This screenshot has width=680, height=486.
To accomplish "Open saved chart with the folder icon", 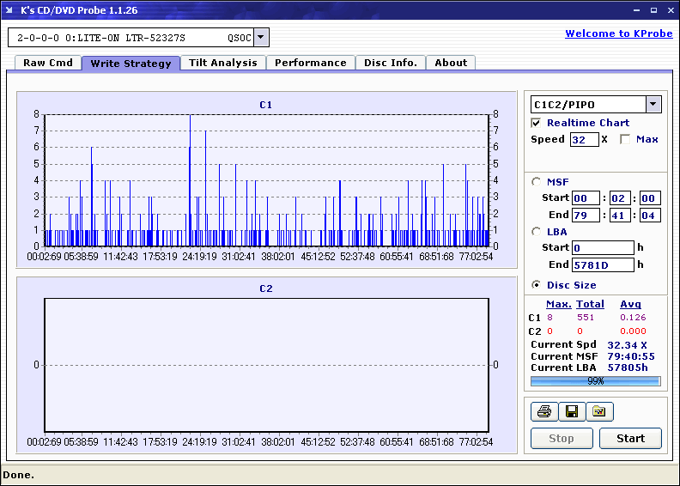I will pos(599,412).
